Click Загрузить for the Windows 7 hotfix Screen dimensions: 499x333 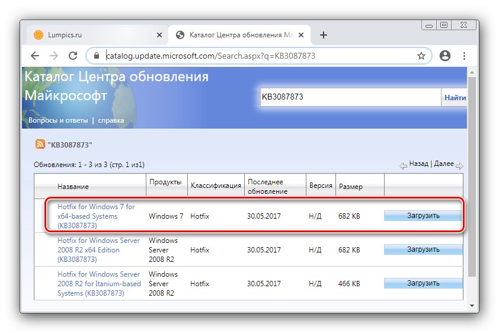(423, 216)
